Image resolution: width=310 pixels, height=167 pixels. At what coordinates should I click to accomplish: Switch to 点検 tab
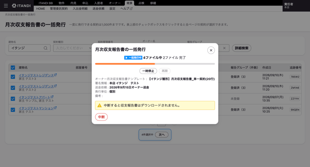(x=142, y=3)
